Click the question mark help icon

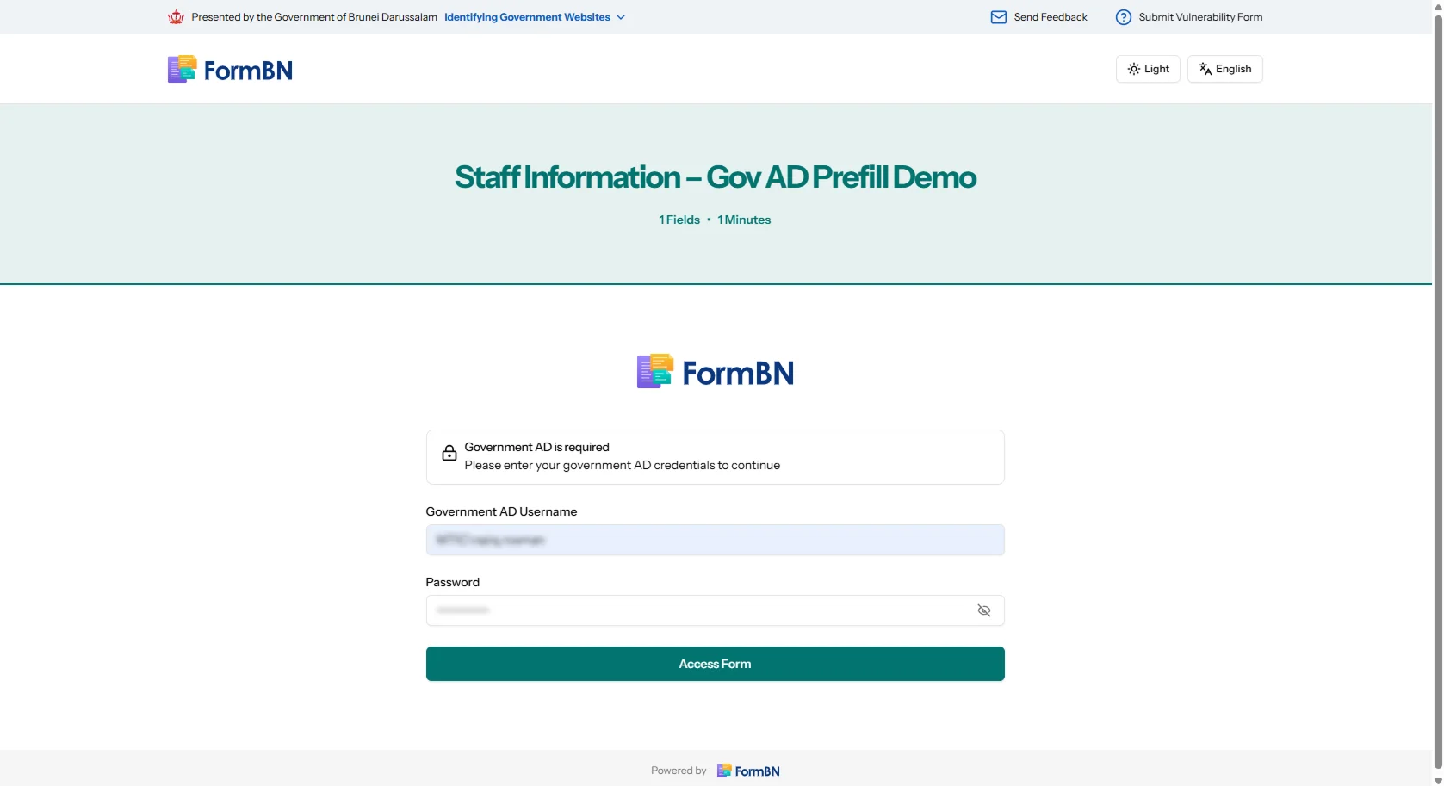pos(1123,17)
